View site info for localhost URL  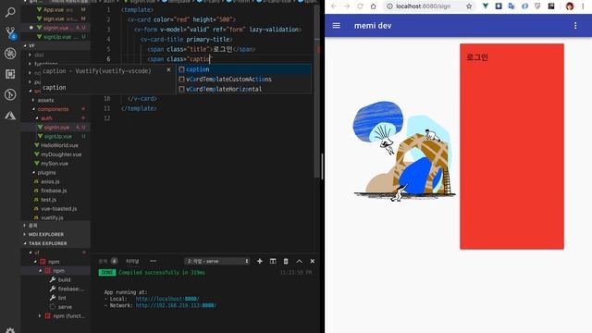(389, 6)
